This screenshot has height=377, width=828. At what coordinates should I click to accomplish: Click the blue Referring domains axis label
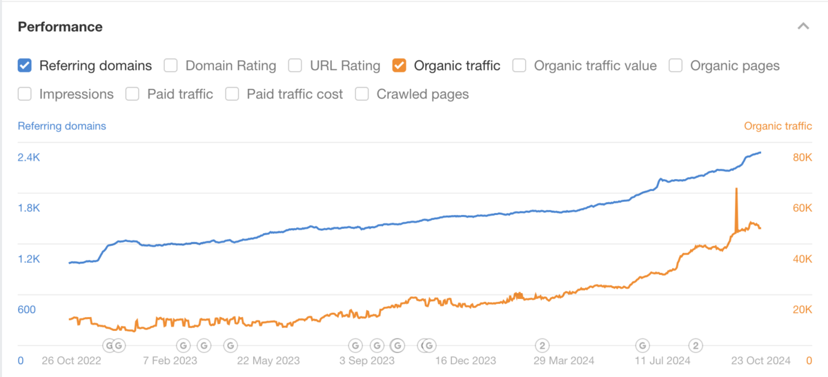coord(62,126)
